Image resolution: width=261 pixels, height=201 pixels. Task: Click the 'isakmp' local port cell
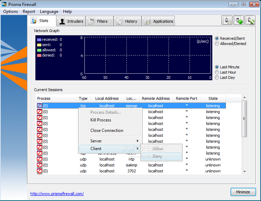pyautogui.click(x=131, y=165)
